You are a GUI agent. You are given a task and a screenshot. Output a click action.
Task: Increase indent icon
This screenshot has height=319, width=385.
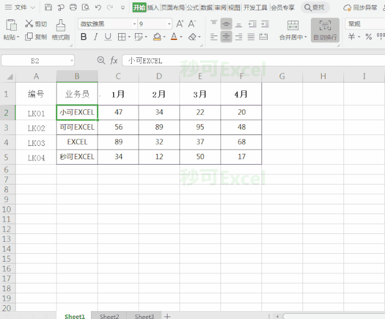[265, 24]
